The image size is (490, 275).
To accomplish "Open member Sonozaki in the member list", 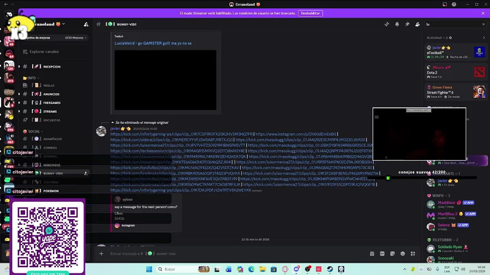I will (456, 260).
